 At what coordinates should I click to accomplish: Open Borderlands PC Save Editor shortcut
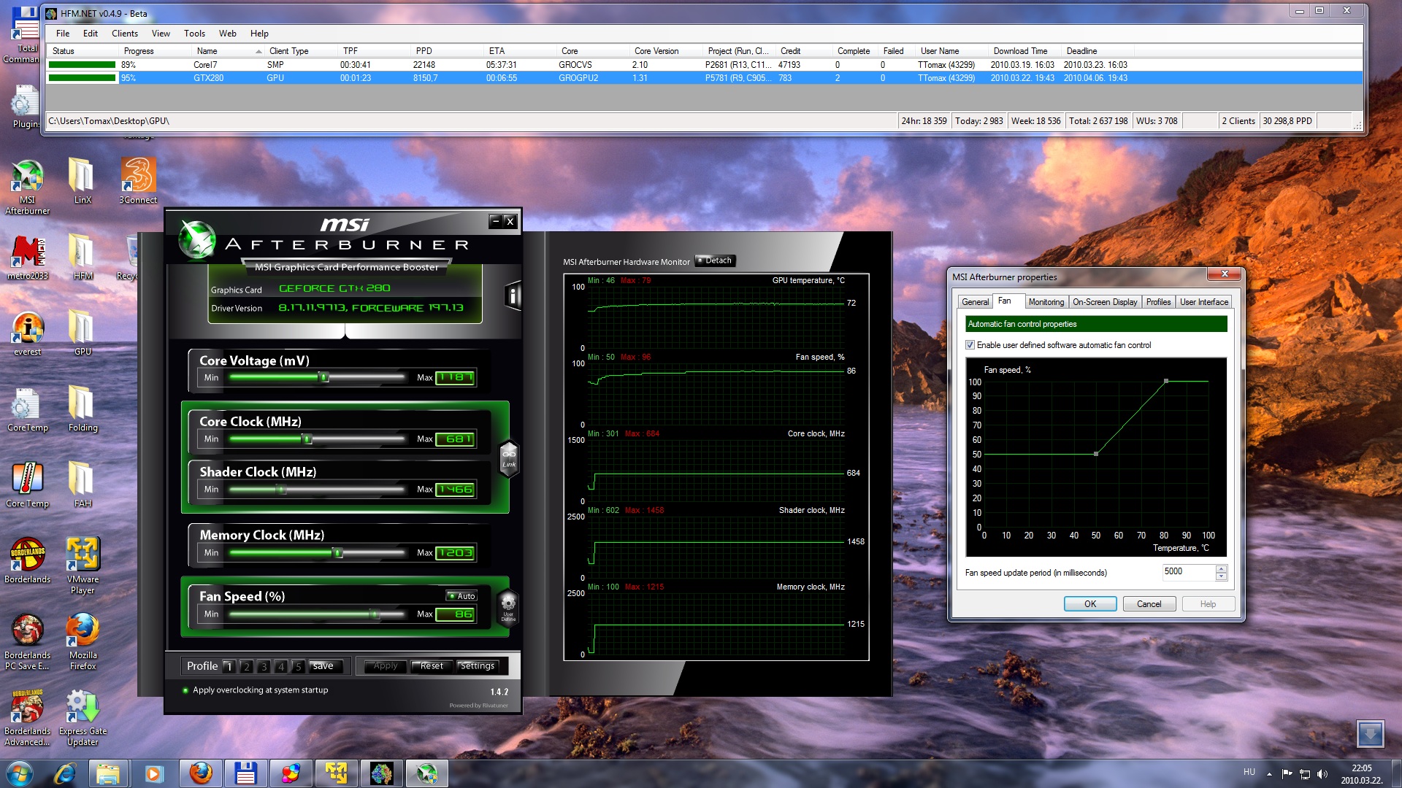(27, 642)
